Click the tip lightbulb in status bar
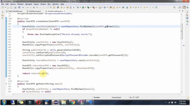The height and width of the screenshot is (106, 190). tap(188, 97)
